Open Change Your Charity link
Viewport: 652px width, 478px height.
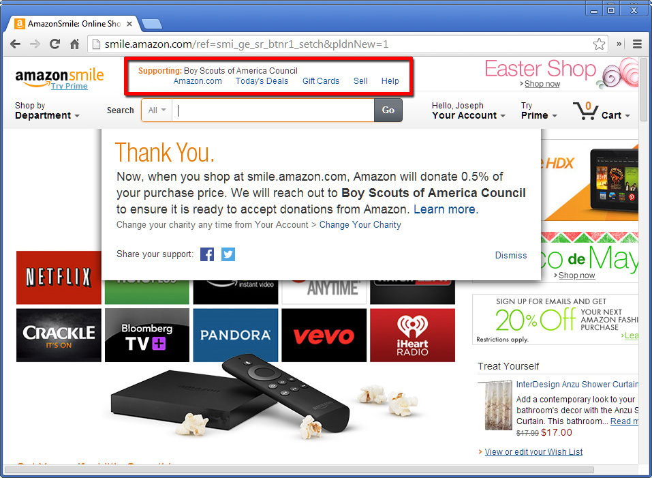pos(360,225)
